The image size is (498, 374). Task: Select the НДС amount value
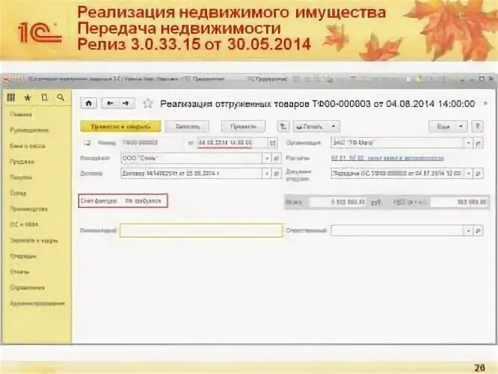pos(459,202)
